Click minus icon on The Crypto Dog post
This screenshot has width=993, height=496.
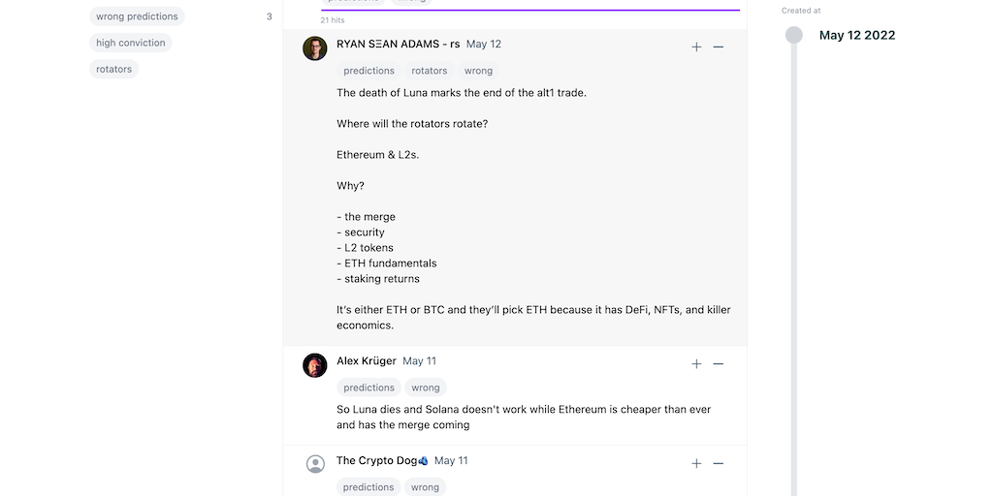point(719,463)
